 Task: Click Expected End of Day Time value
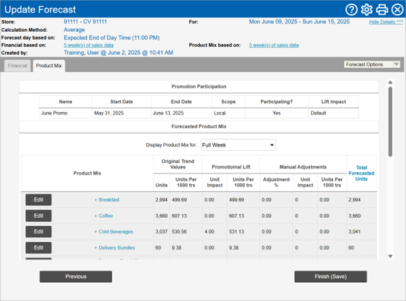coord(112,38)
